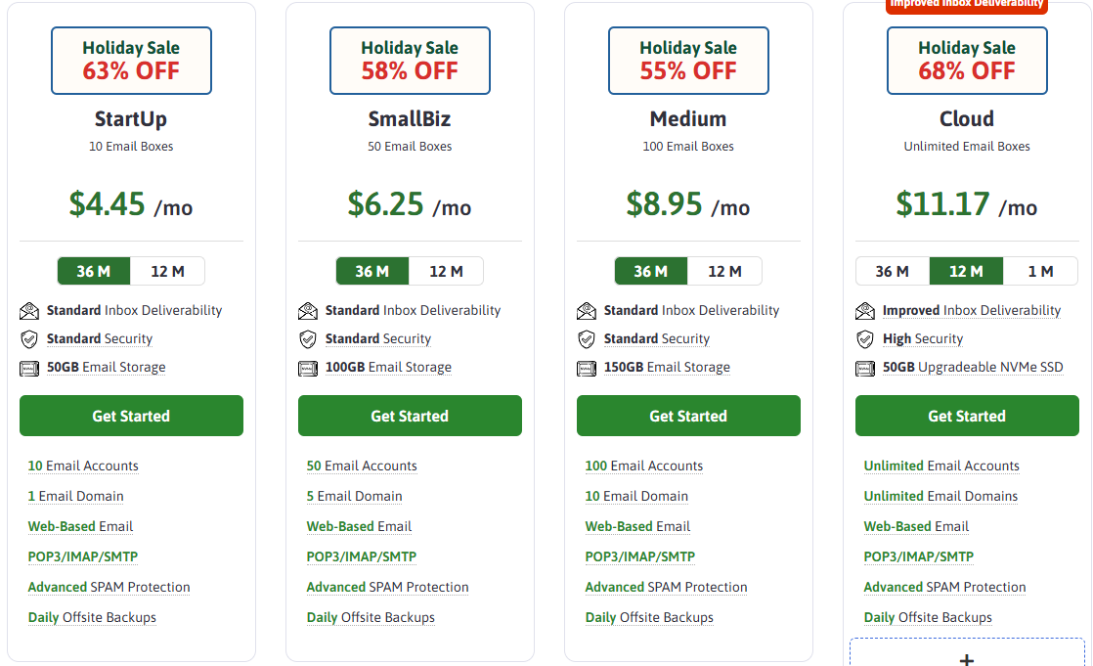Viewport: 1093px width, 666px height.
Task: Click the Medium plan Holiday Sale 55% OFF badge
Action: [x=688, y=61]
